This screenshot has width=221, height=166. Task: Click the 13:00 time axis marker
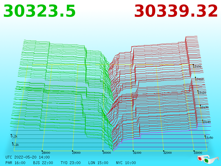[197, 66]
